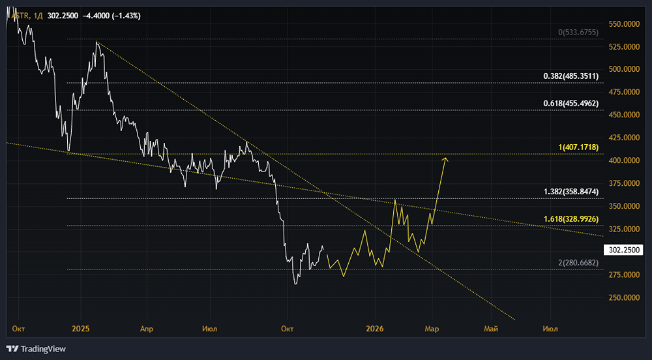Select the 0.618 (455.4962) Fibonacci level label
The width and height of the screenshot is (652, 360).
click(570, 104)
